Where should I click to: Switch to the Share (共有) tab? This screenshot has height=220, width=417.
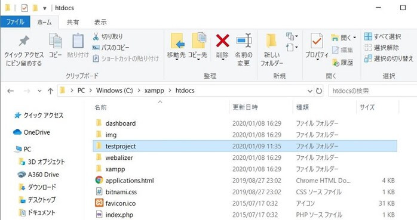click(x=73, y=22)
